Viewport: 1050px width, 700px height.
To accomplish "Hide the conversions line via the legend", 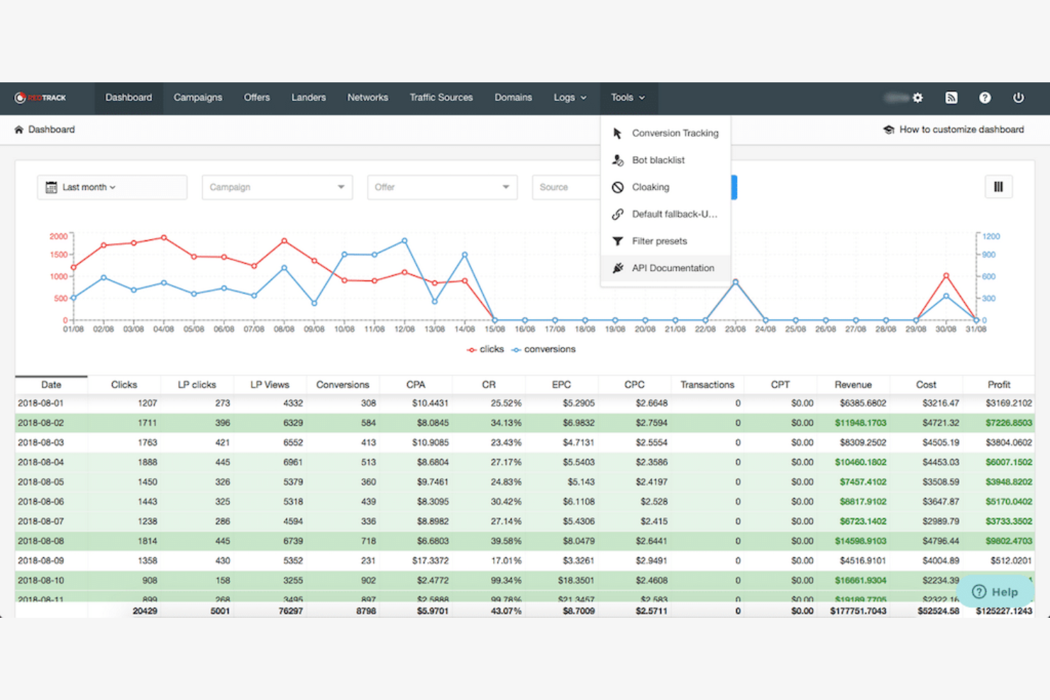I will 543,349.
